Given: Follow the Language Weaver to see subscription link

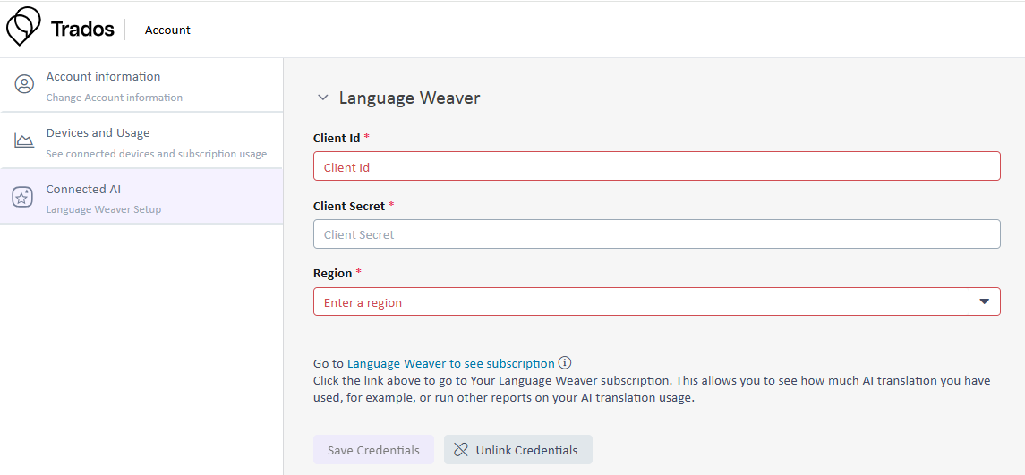Looking at the screenshot, I should (x=450, y=363).
